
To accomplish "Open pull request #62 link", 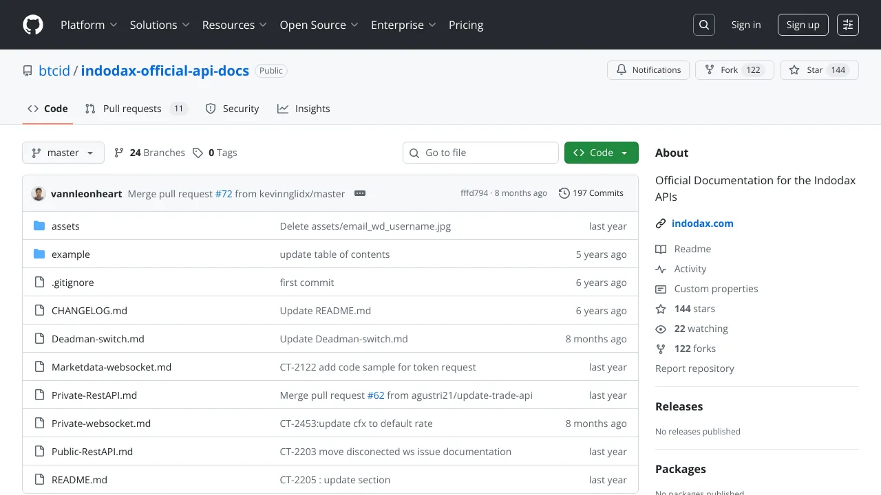I will click(x=376, y=395).
